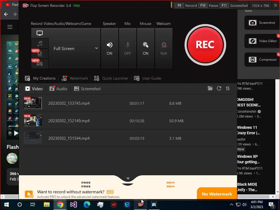Open Windows 11 Crazy Error video
Image resolution: width=280 pixels, height=210 pixels.
click(248, 130)
